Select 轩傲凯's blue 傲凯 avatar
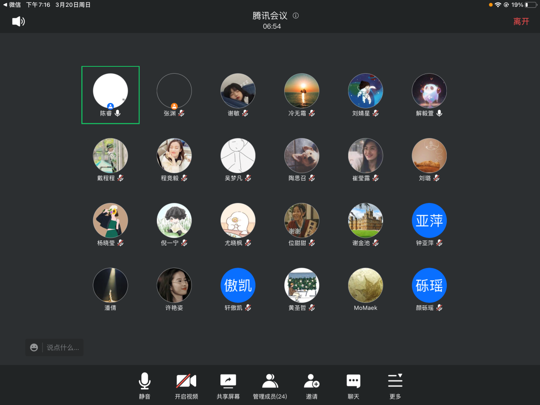 [238, 285]
